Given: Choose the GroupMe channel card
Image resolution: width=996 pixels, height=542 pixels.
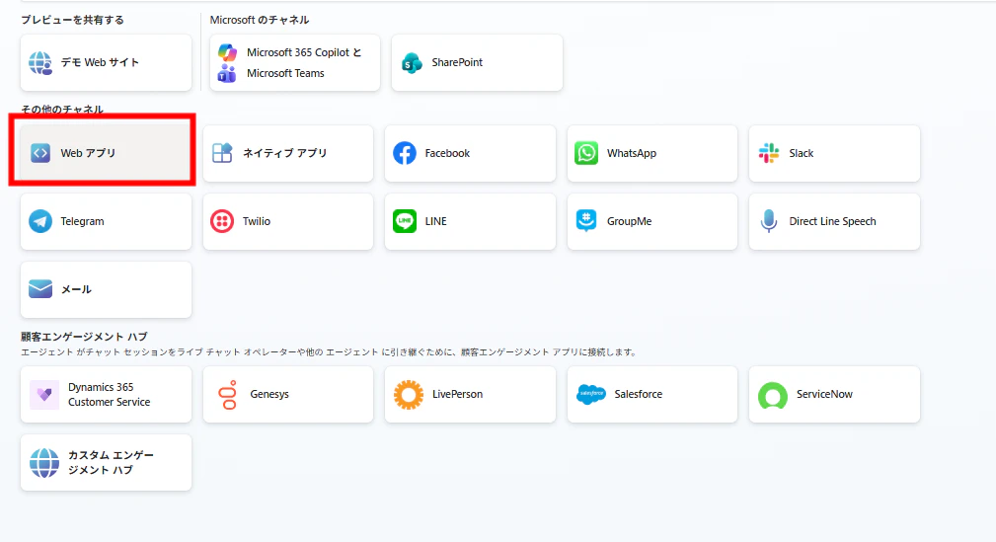Looking at the screenshot, I should (x=652, y=221).
